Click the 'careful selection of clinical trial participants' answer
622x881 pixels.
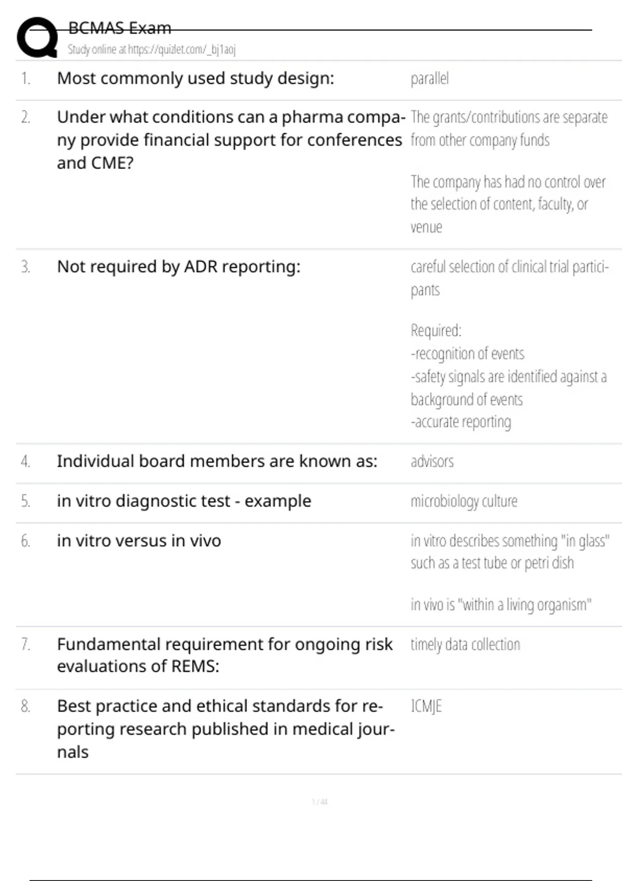pyautogui.click(x=509, y=278)
